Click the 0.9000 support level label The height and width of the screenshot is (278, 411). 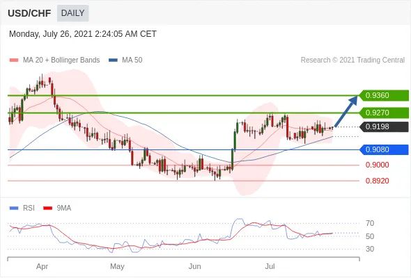tap(377, 165)
